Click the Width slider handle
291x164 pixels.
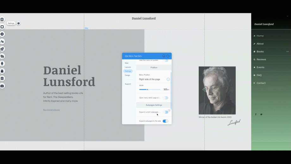(147, 90)
